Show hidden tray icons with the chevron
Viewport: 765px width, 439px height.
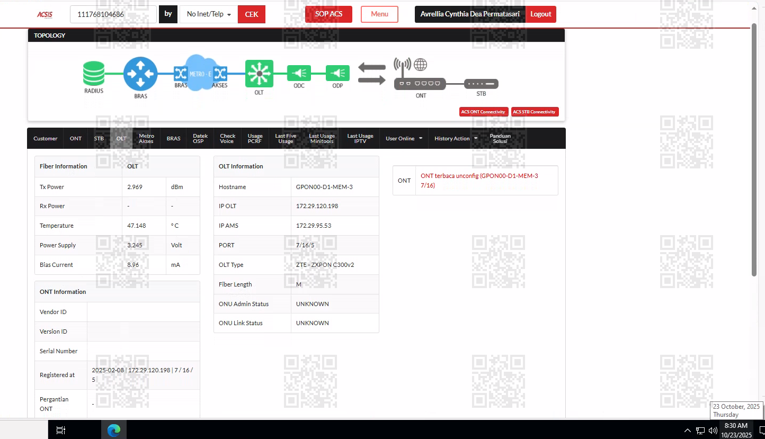point(687,430)
